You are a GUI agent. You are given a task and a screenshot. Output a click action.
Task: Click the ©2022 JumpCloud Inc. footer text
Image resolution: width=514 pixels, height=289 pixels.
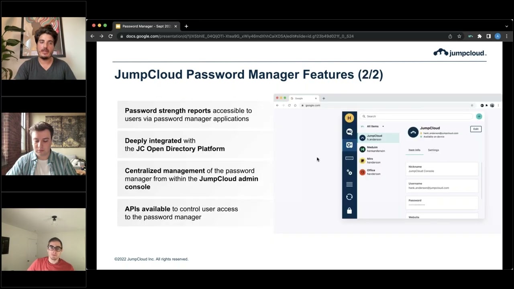click(x=151, y=259)
